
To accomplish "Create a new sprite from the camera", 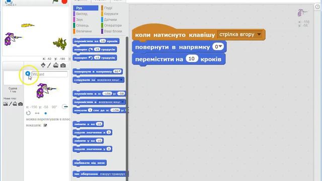I will 63,65.
